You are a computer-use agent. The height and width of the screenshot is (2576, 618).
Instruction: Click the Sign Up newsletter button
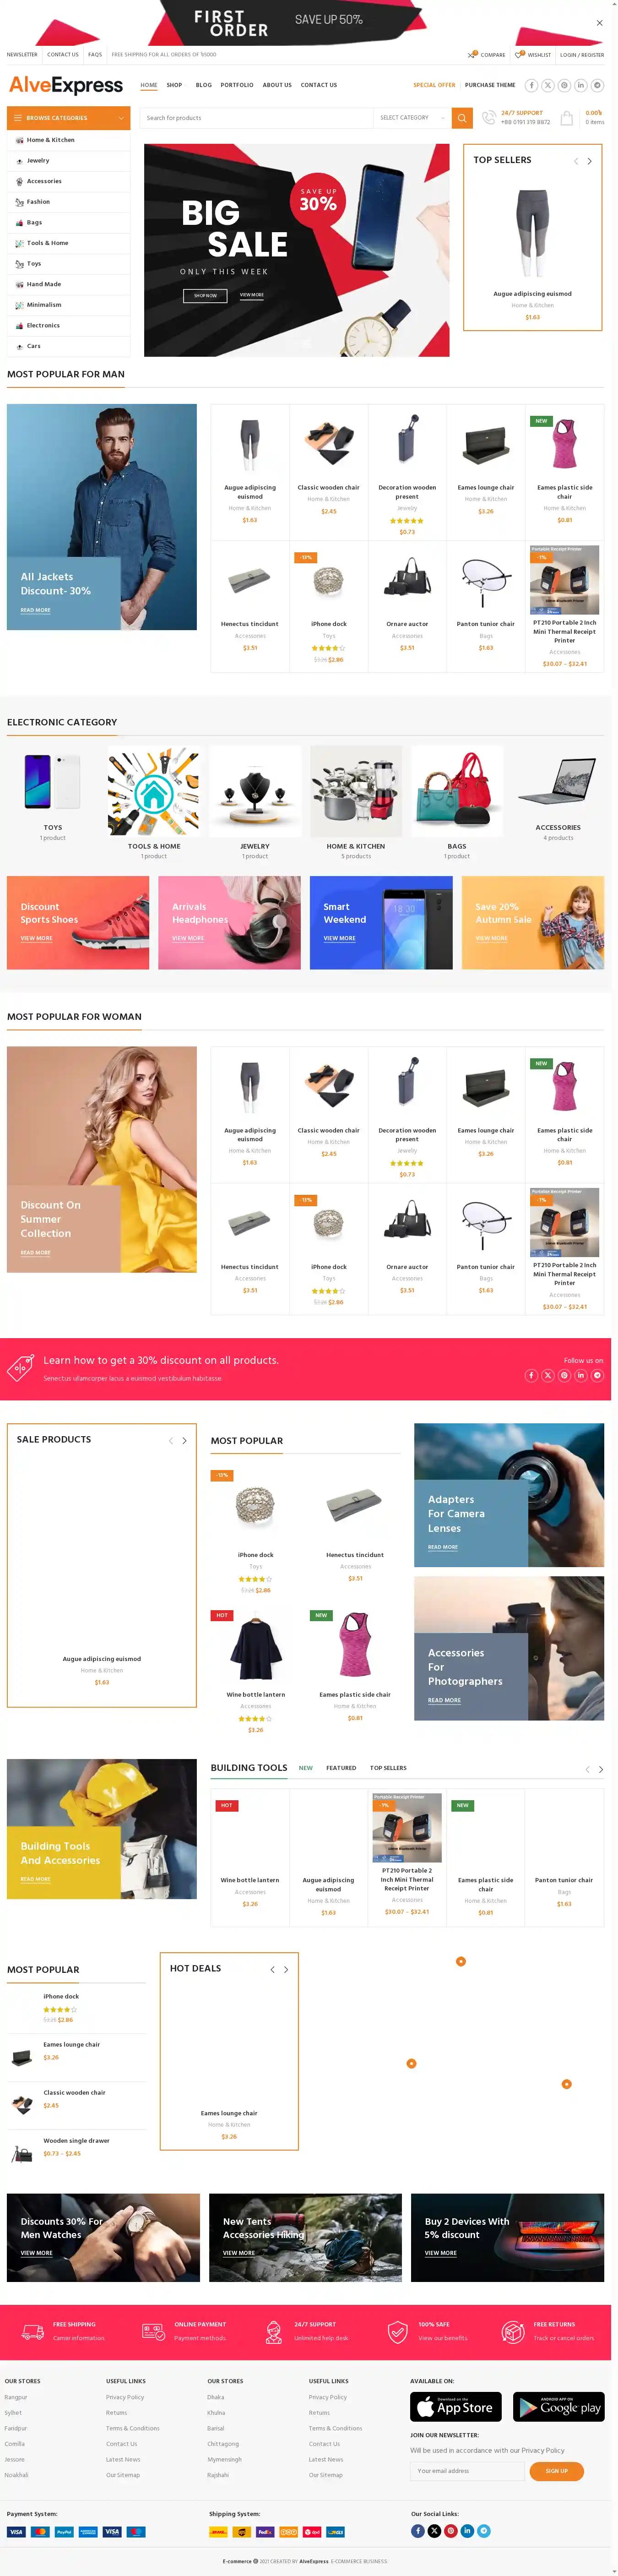556,2471
